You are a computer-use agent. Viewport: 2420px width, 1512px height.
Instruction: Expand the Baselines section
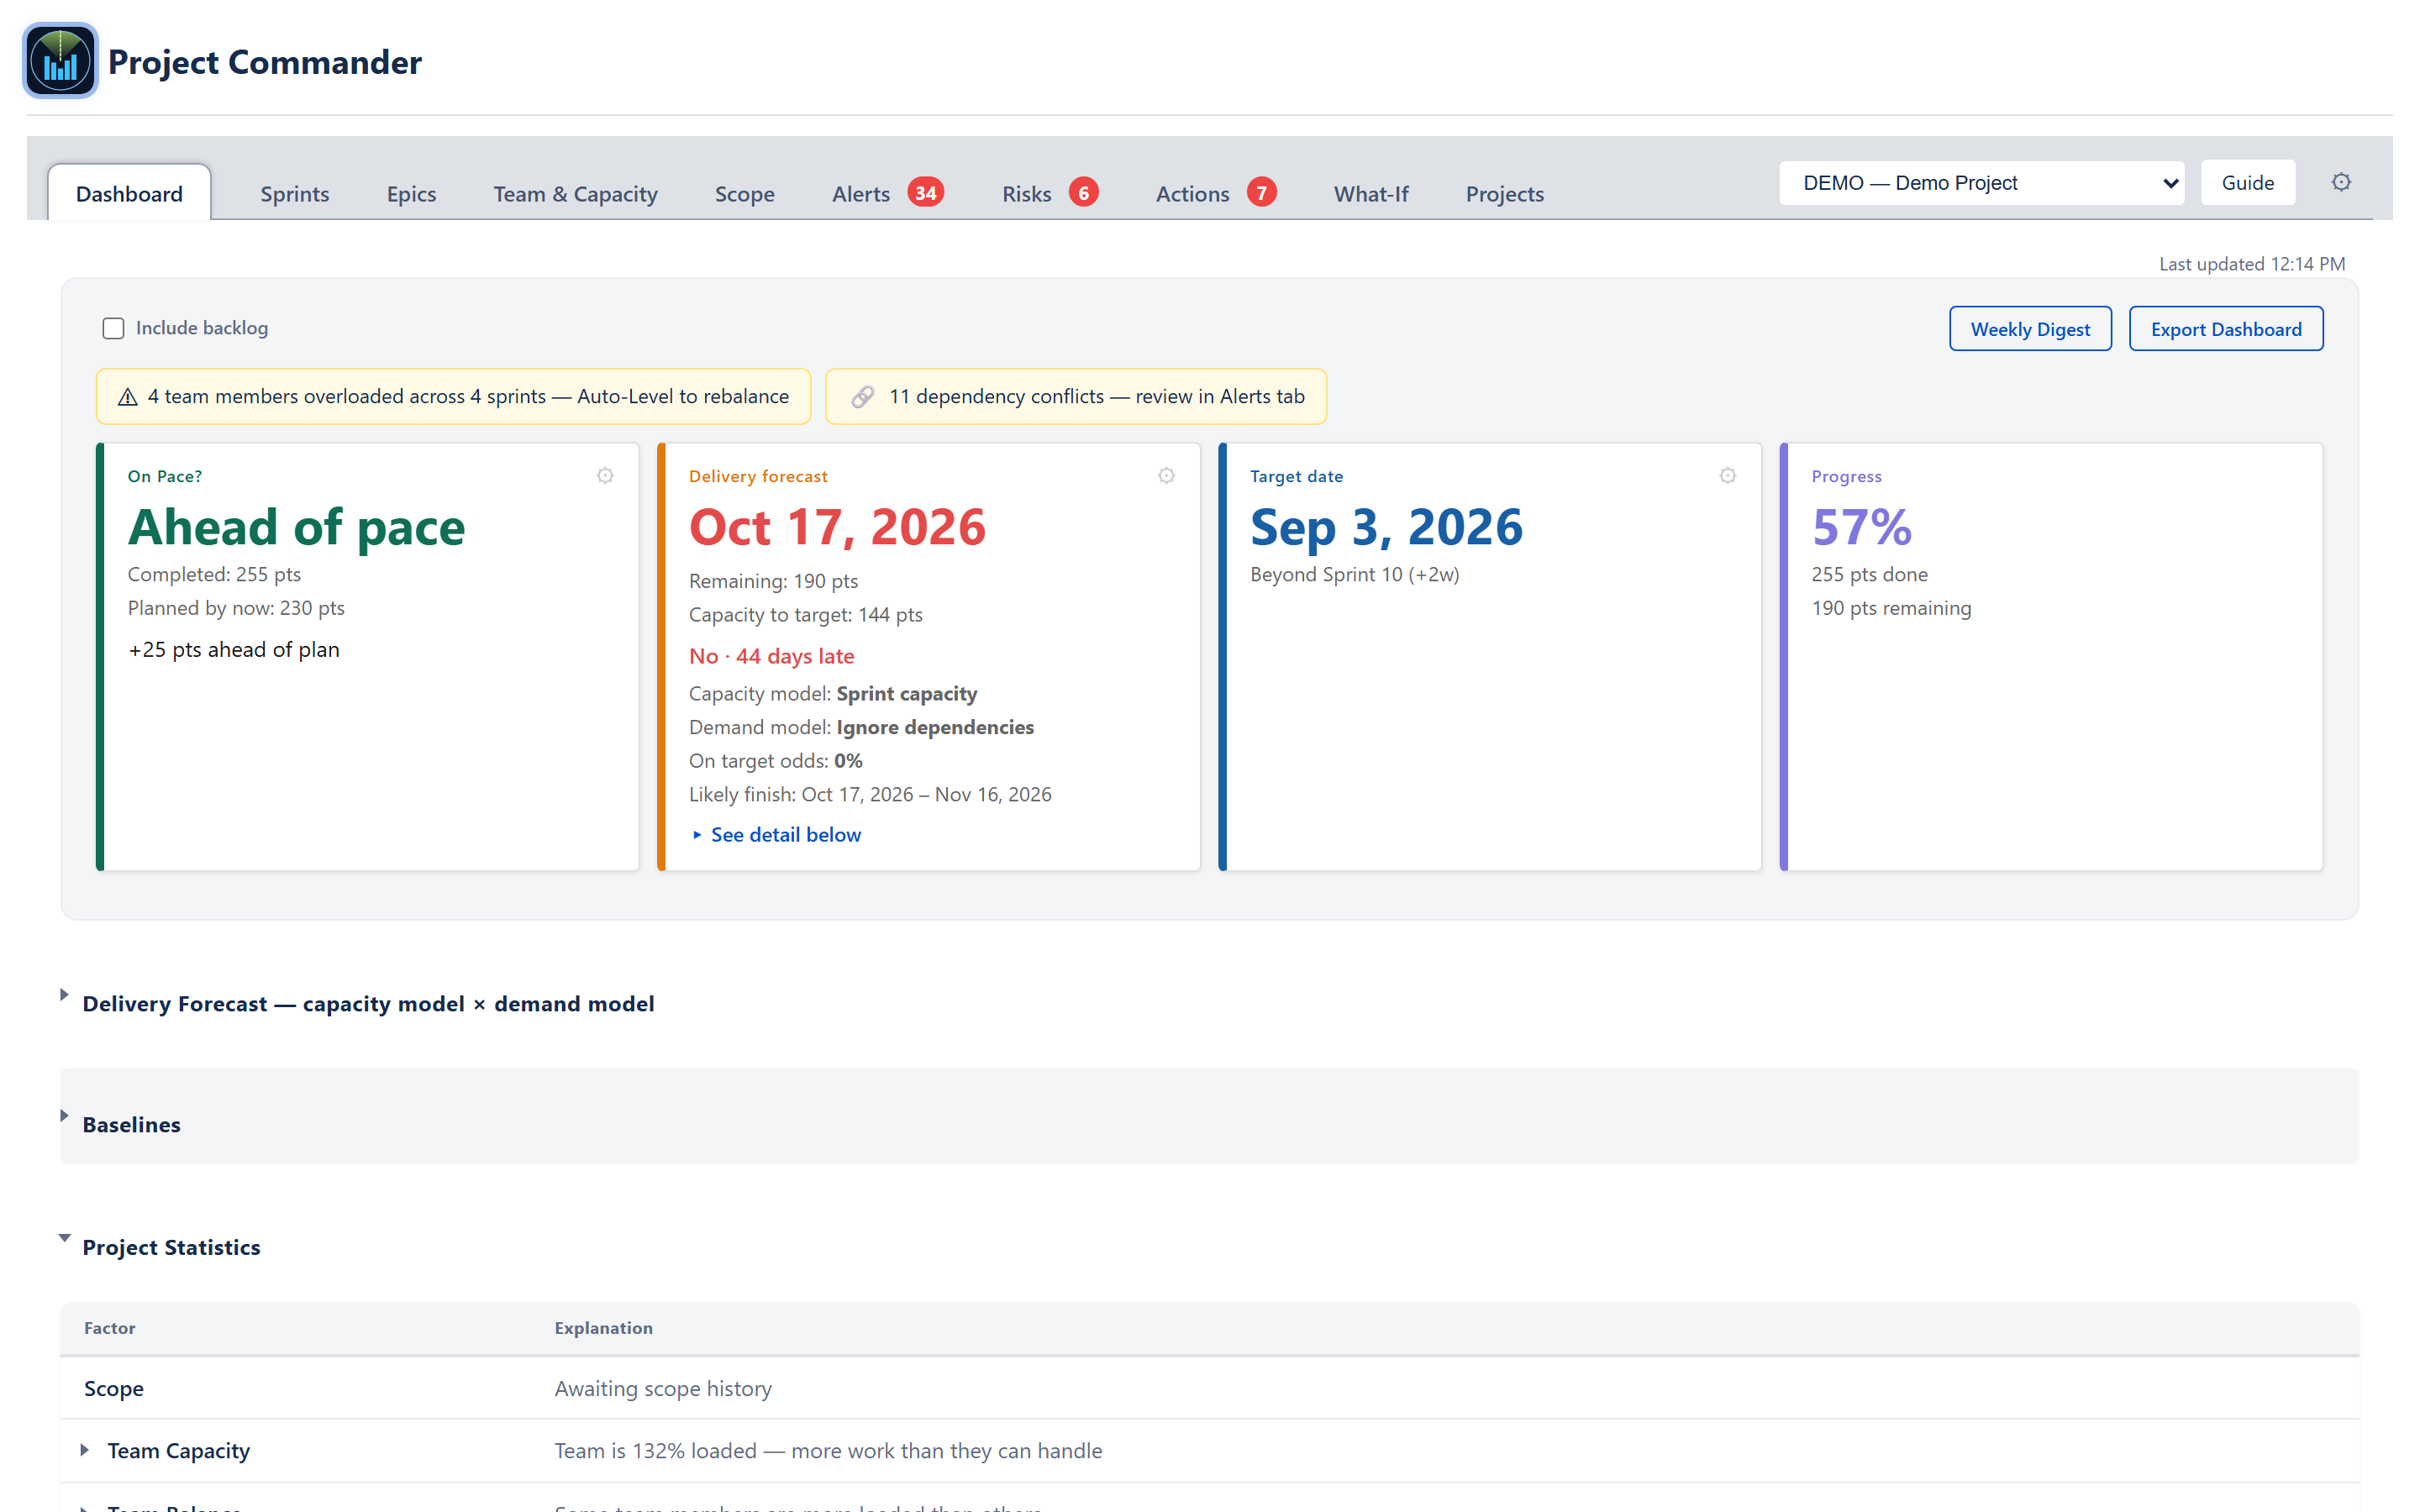[x=64, y=1116]
